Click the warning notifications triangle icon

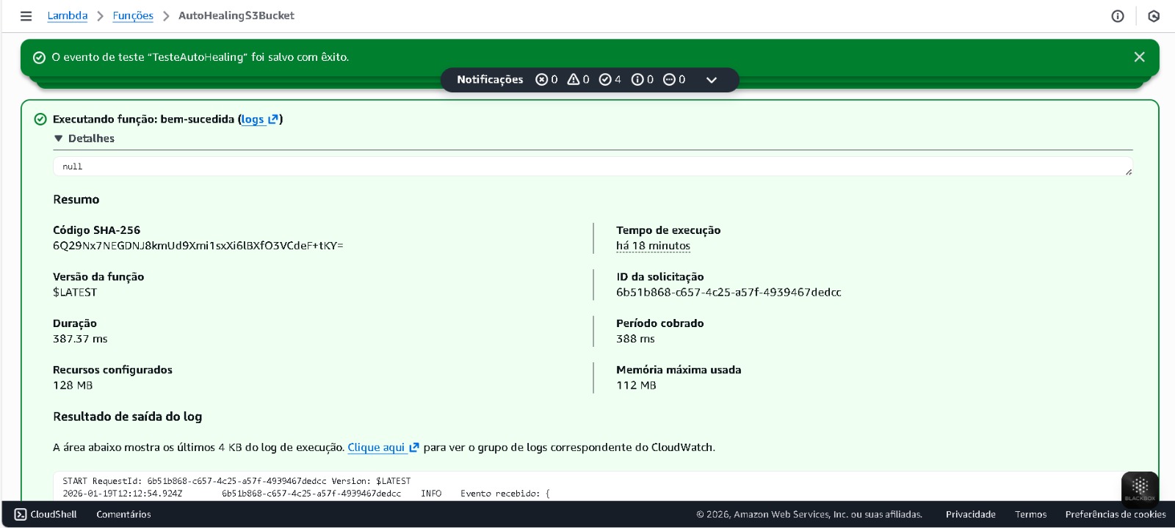click(x=574, y=79)
